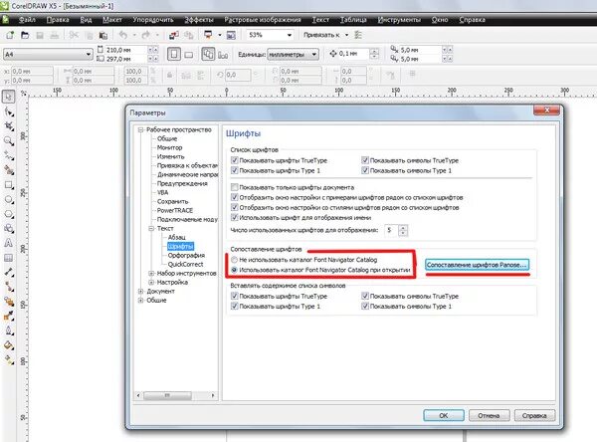Select the Zoom magnifier tool
The image size is (597, 442).
9,141
